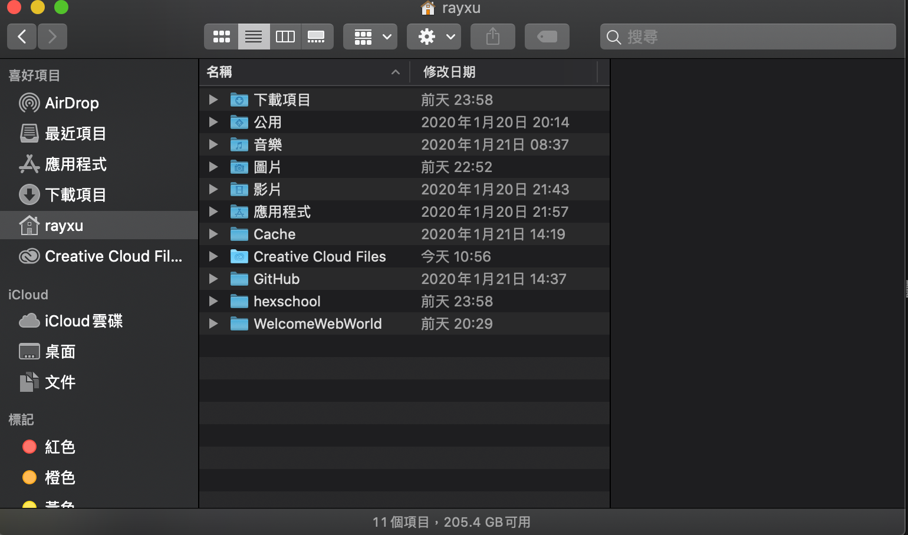Click the 喜好項目 sidebar section header
Image resolution: width=908 pixels, height=535 pixels.
[x=34, y=75]
